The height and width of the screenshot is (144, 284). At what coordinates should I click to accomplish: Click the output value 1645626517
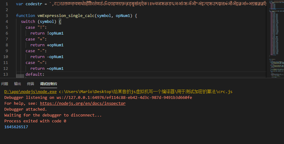16,127
